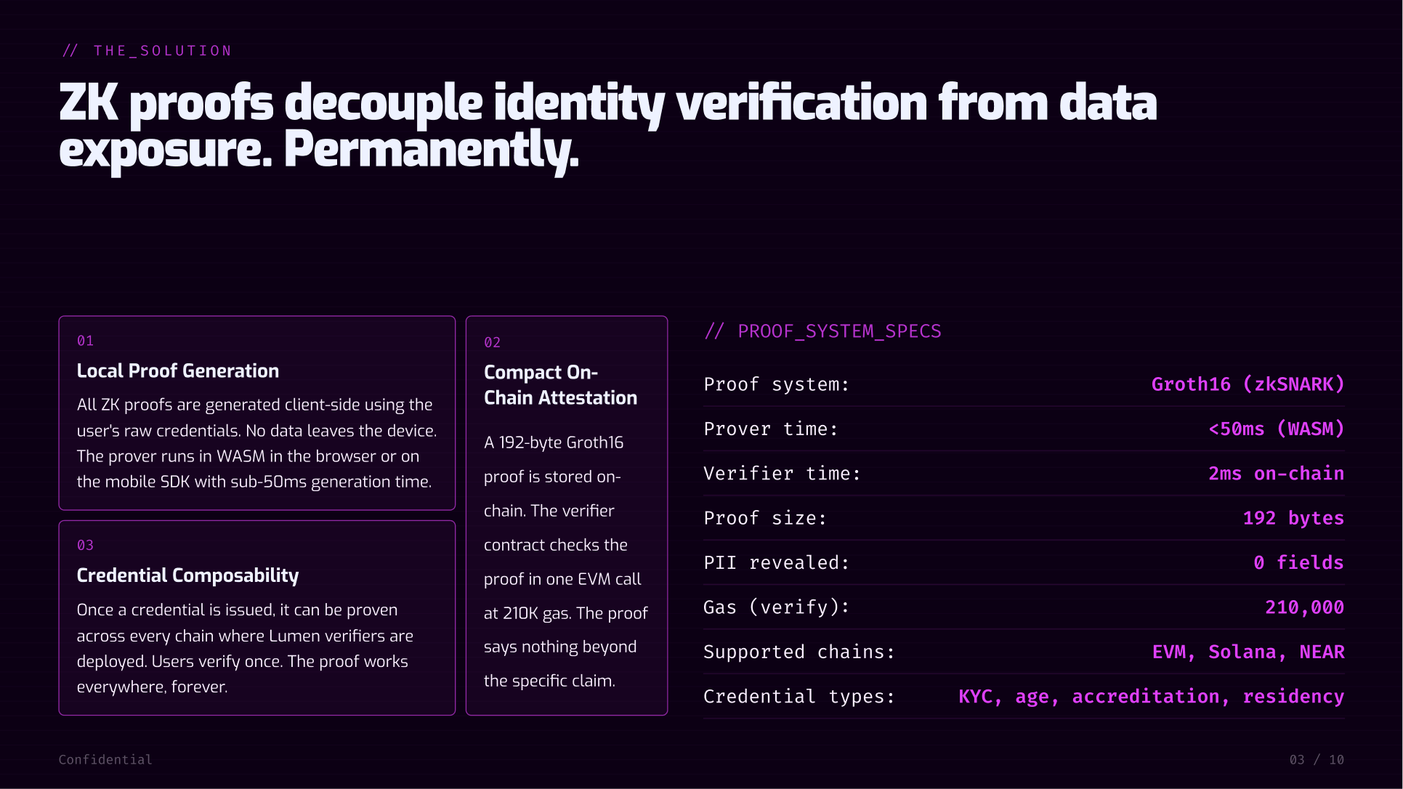The image size is (1403, 789).
Task: Select the Credential Composability heading
Action: click(187, 575)
